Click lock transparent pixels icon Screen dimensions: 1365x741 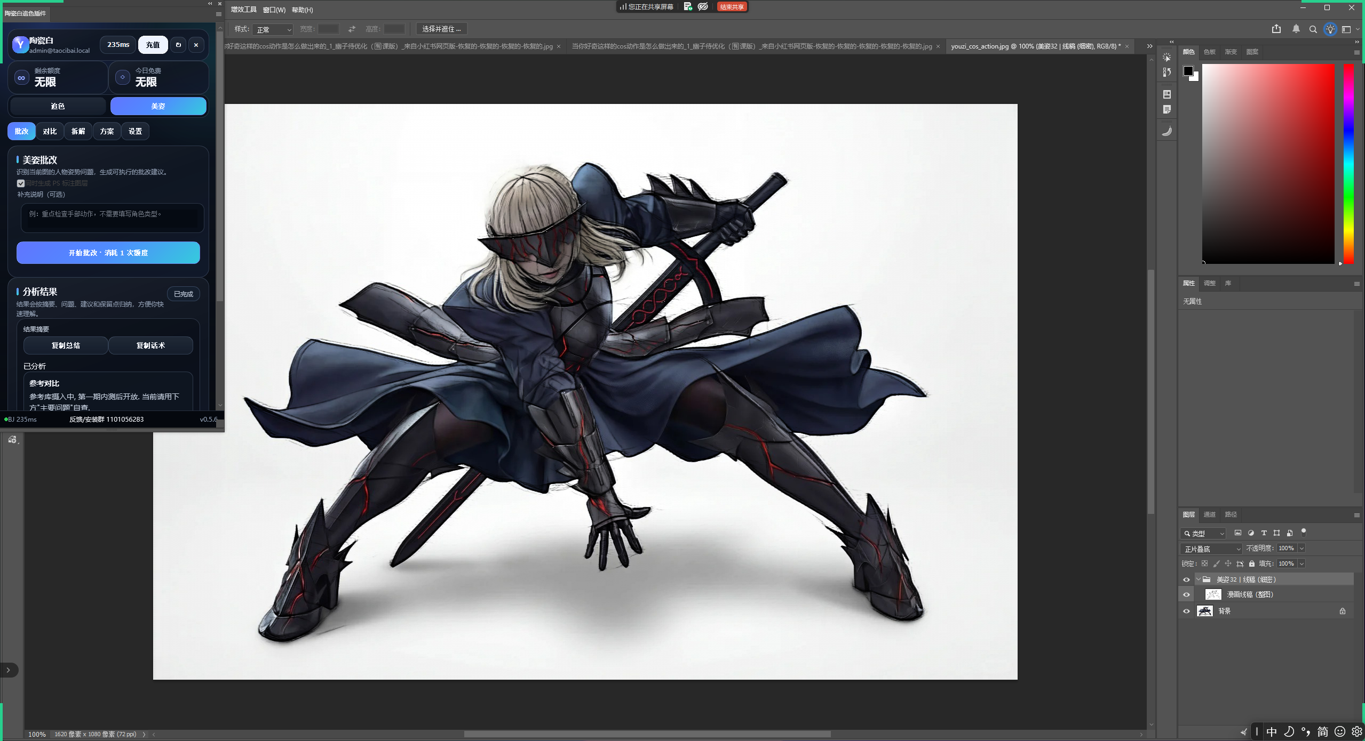coord(1205,563)
